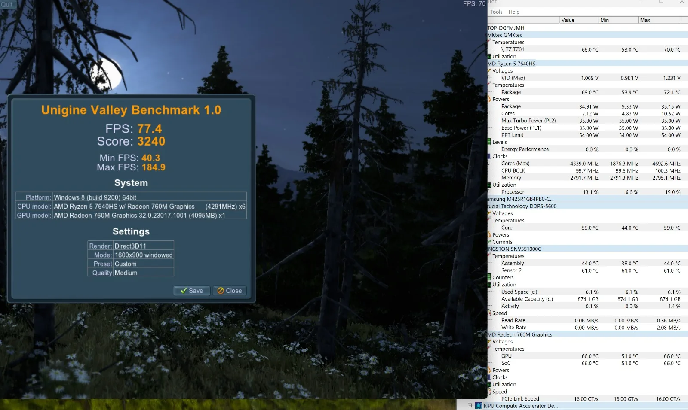The image size is (688, 410).
Task: Select the Samsung M425R1GB4PB0 memory node
Action: tap(587, 199)
